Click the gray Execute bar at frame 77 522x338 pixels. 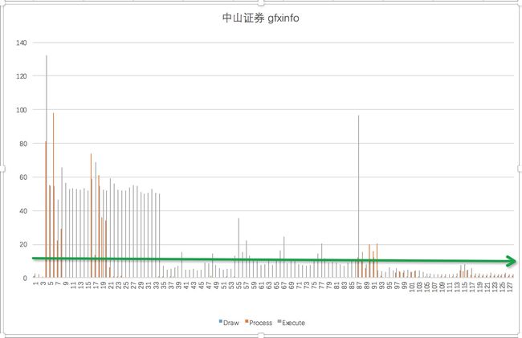tap(321, 260)
